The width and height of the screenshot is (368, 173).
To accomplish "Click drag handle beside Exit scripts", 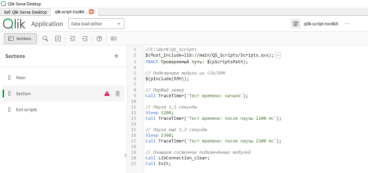I will (x=9, y=109).
